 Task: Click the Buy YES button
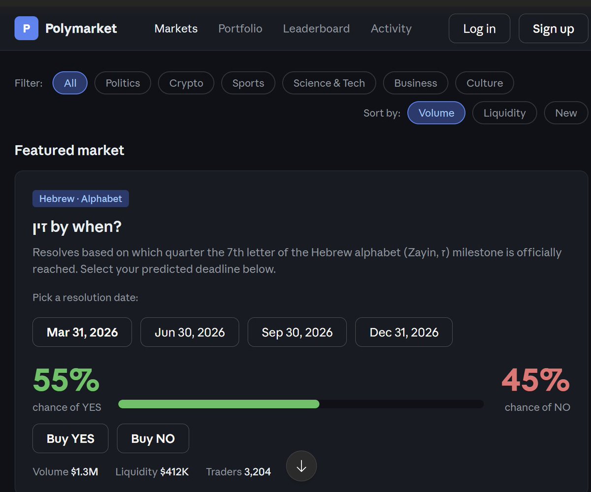coord(70,438)
